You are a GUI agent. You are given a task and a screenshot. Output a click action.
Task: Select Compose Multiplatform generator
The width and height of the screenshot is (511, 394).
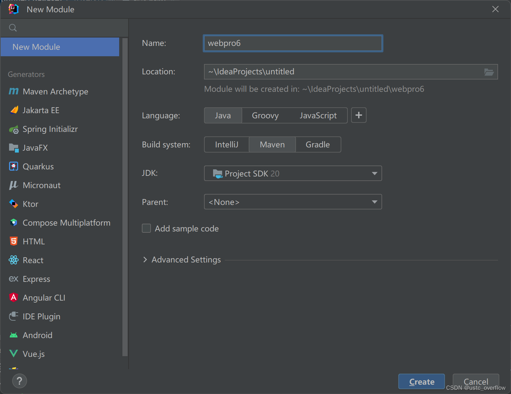tap(66, 223)
